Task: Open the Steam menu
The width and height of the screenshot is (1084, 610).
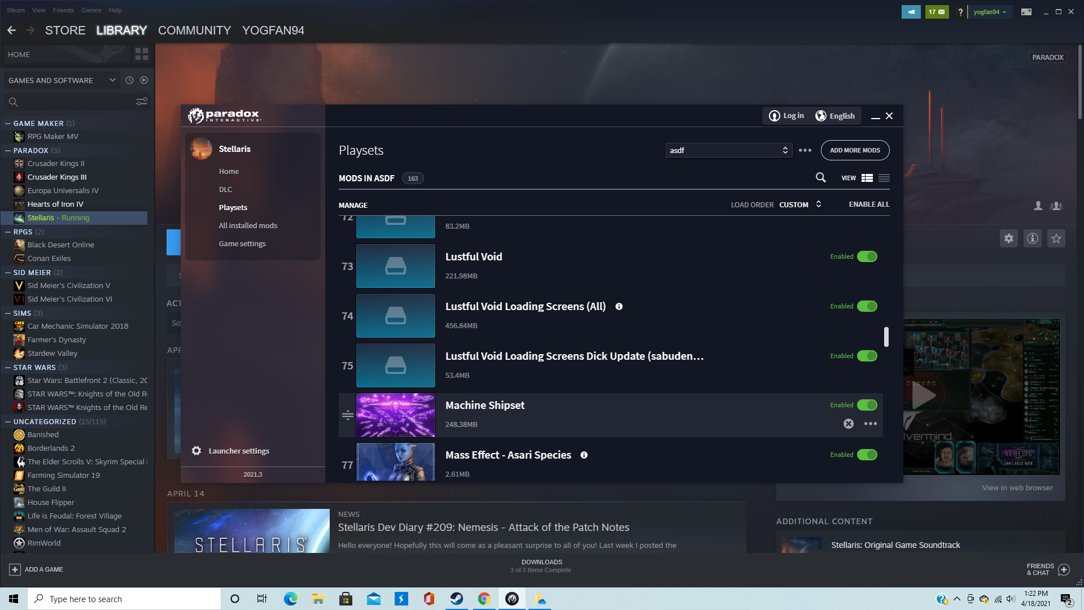Action: pos(16,10)
